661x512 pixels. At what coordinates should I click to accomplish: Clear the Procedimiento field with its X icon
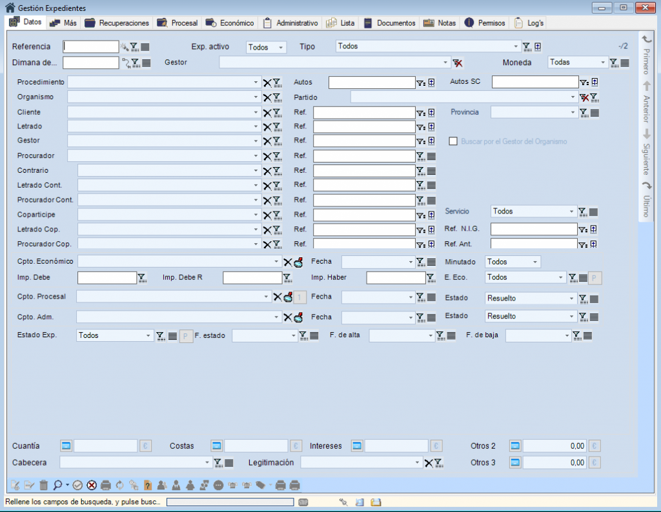267,83
